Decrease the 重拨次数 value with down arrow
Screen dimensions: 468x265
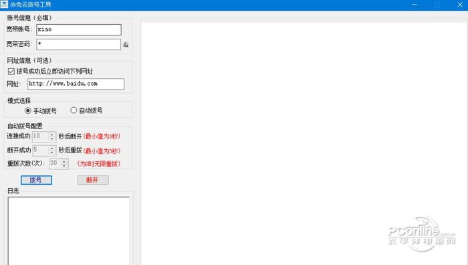(x=64, y=166)
